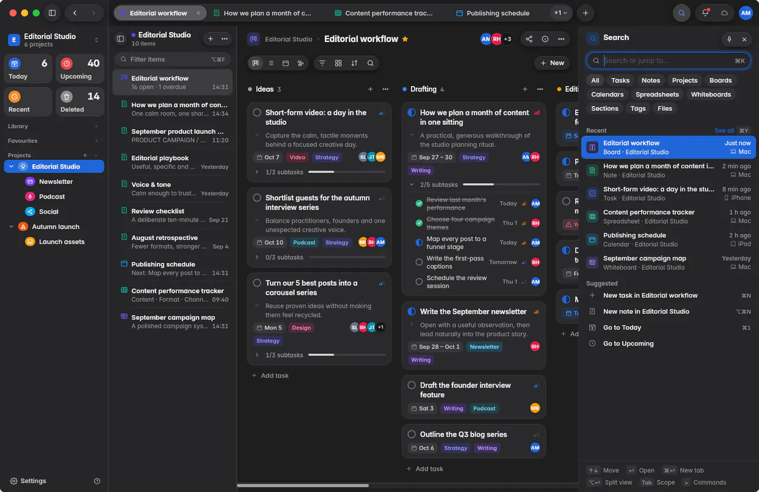Toggle the sidebar from the title bar
This screenshot has width=759, height=492.
pos(52,13)
